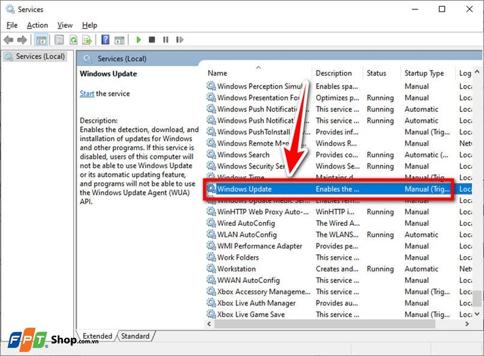The height and width of the screenshot is (356, 484).
Task: Open the File menu
Action: [12, 25]
